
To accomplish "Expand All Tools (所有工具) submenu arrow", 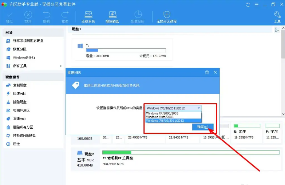I will 61,66.
